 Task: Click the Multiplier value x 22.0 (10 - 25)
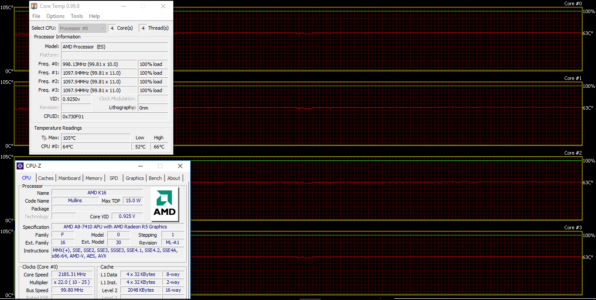(73, 282)
